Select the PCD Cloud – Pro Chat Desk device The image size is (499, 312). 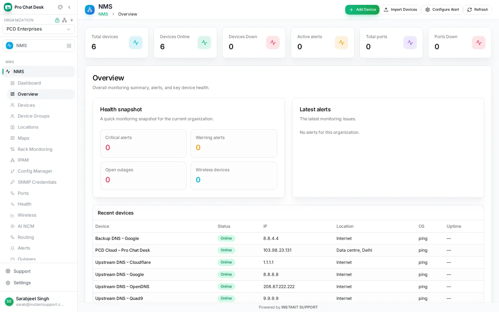coord(123,250)
